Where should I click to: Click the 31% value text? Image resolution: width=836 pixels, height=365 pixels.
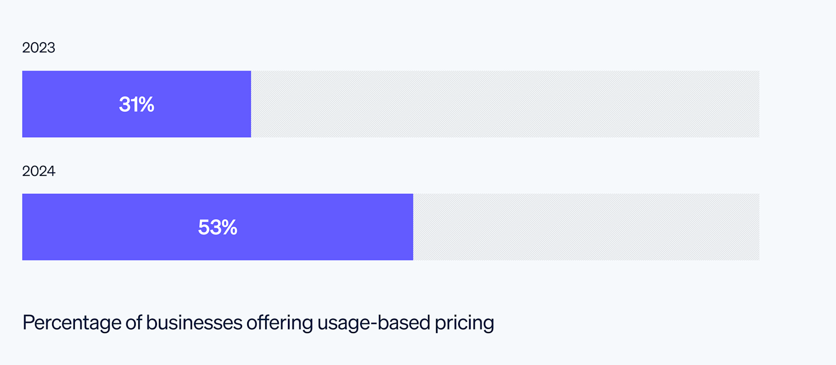[x=136, y=104]
